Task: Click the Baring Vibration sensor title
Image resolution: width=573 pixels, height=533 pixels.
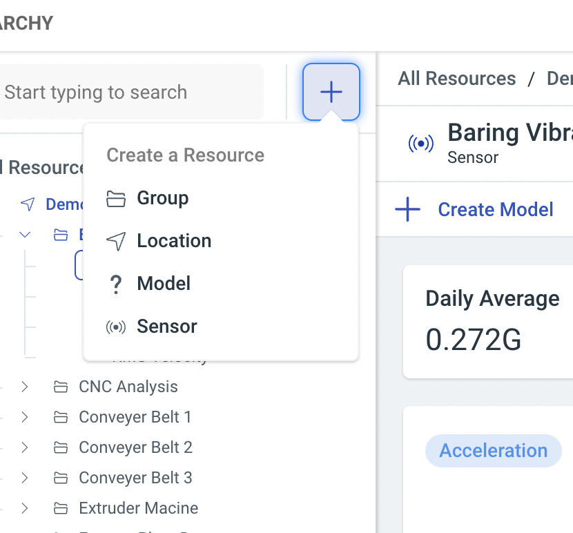Action: pyautogui.click(x=510, y=133)
